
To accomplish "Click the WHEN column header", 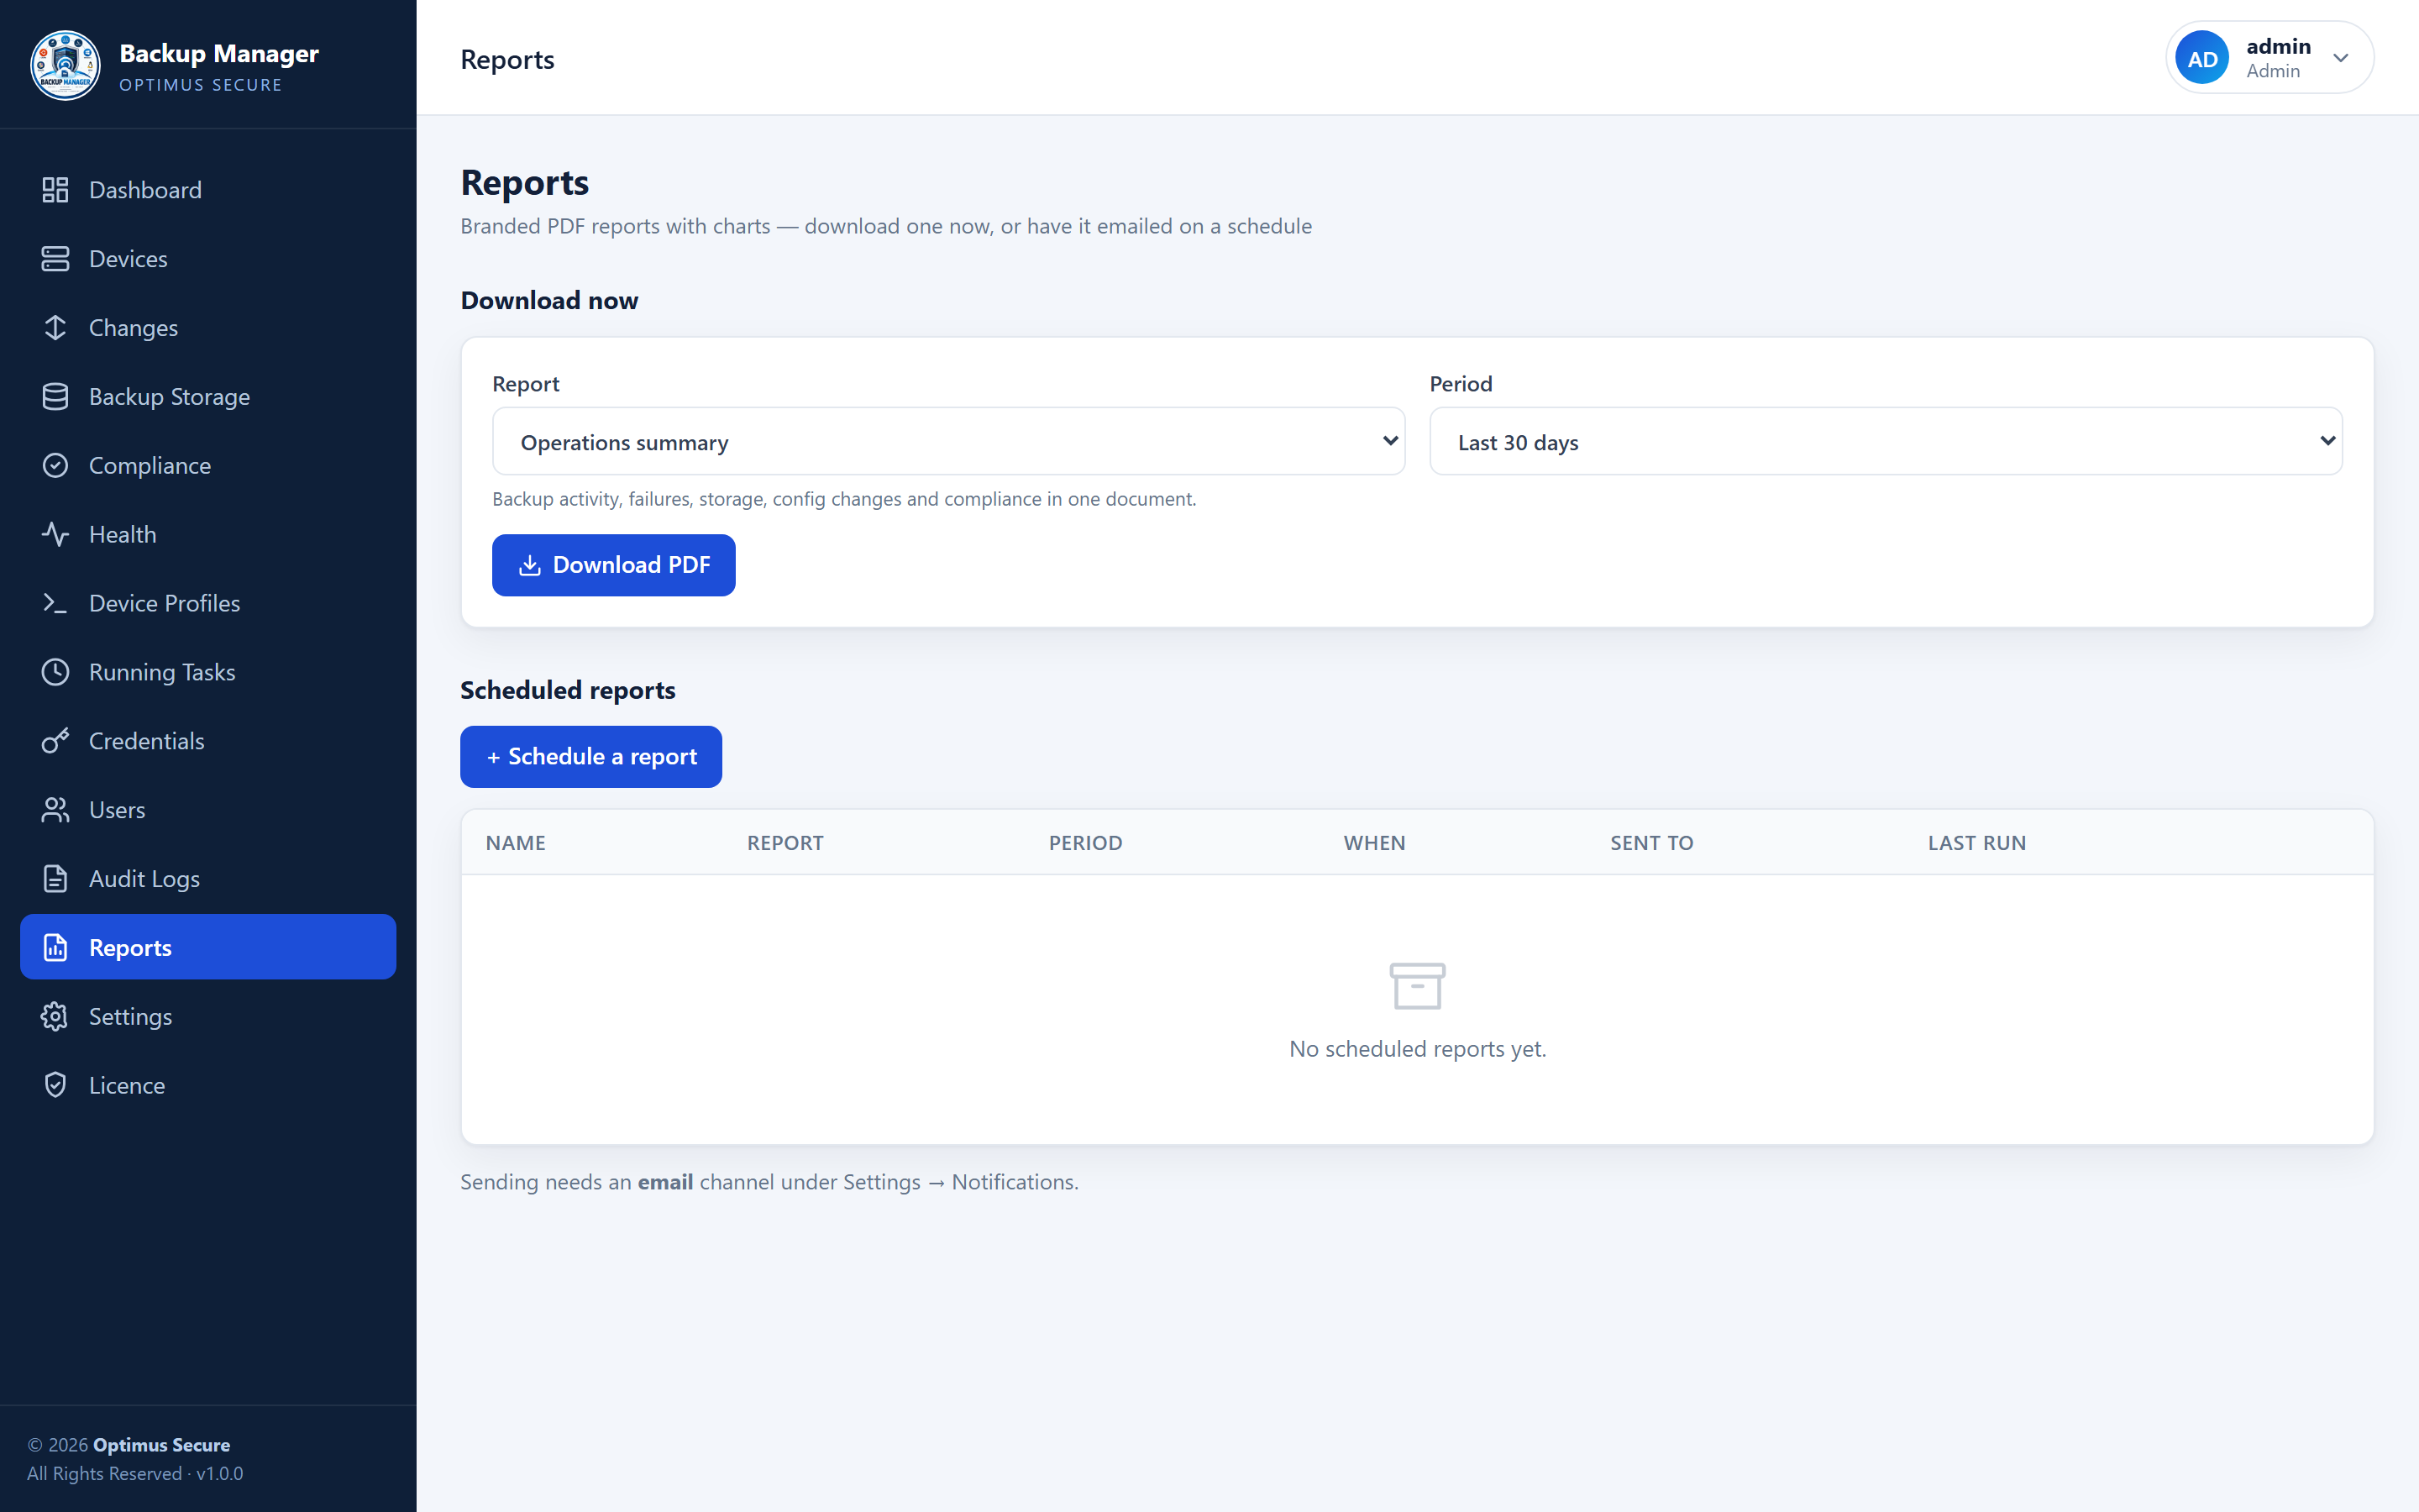I will tap(1374, 843).
